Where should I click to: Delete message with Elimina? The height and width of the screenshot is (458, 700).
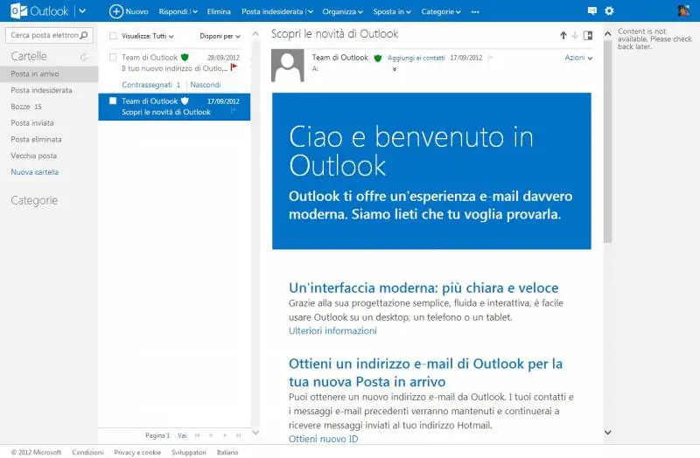(x=219, y=11)
